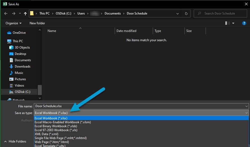Viewport: 250px width, 147px height.
Task: Open more view options dropdown arrow
Action: [233, 23]
